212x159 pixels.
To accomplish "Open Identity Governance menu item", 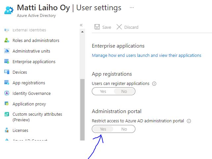I will tap(31, 93).
